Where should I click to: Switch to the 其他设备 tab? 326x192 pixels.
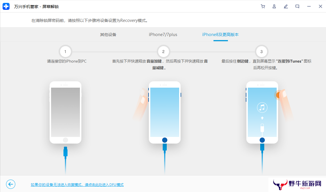click(108, 35)
